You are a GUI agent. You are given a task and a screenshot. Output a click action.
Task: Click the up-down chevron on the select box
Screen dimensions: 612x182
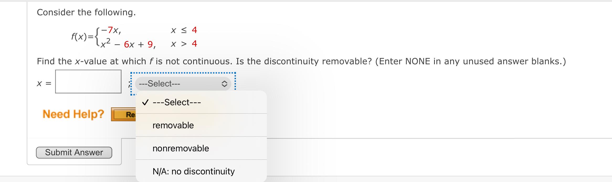224,84
